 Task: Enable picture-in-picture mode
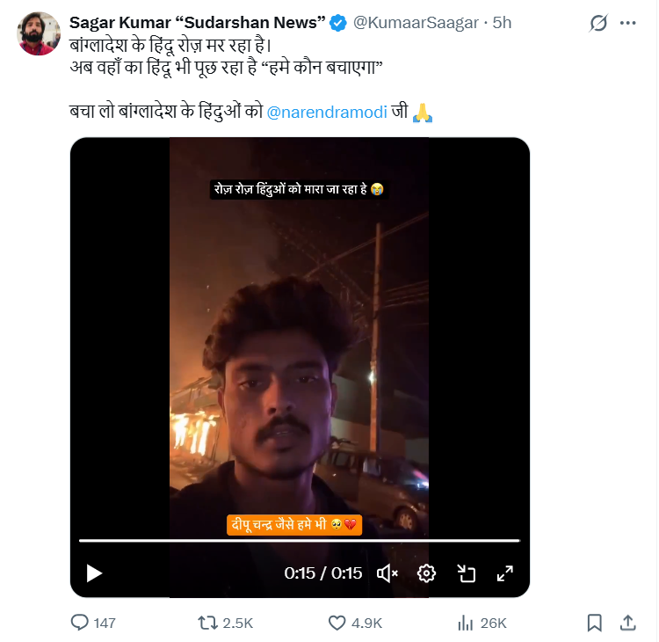coord(466,573)
